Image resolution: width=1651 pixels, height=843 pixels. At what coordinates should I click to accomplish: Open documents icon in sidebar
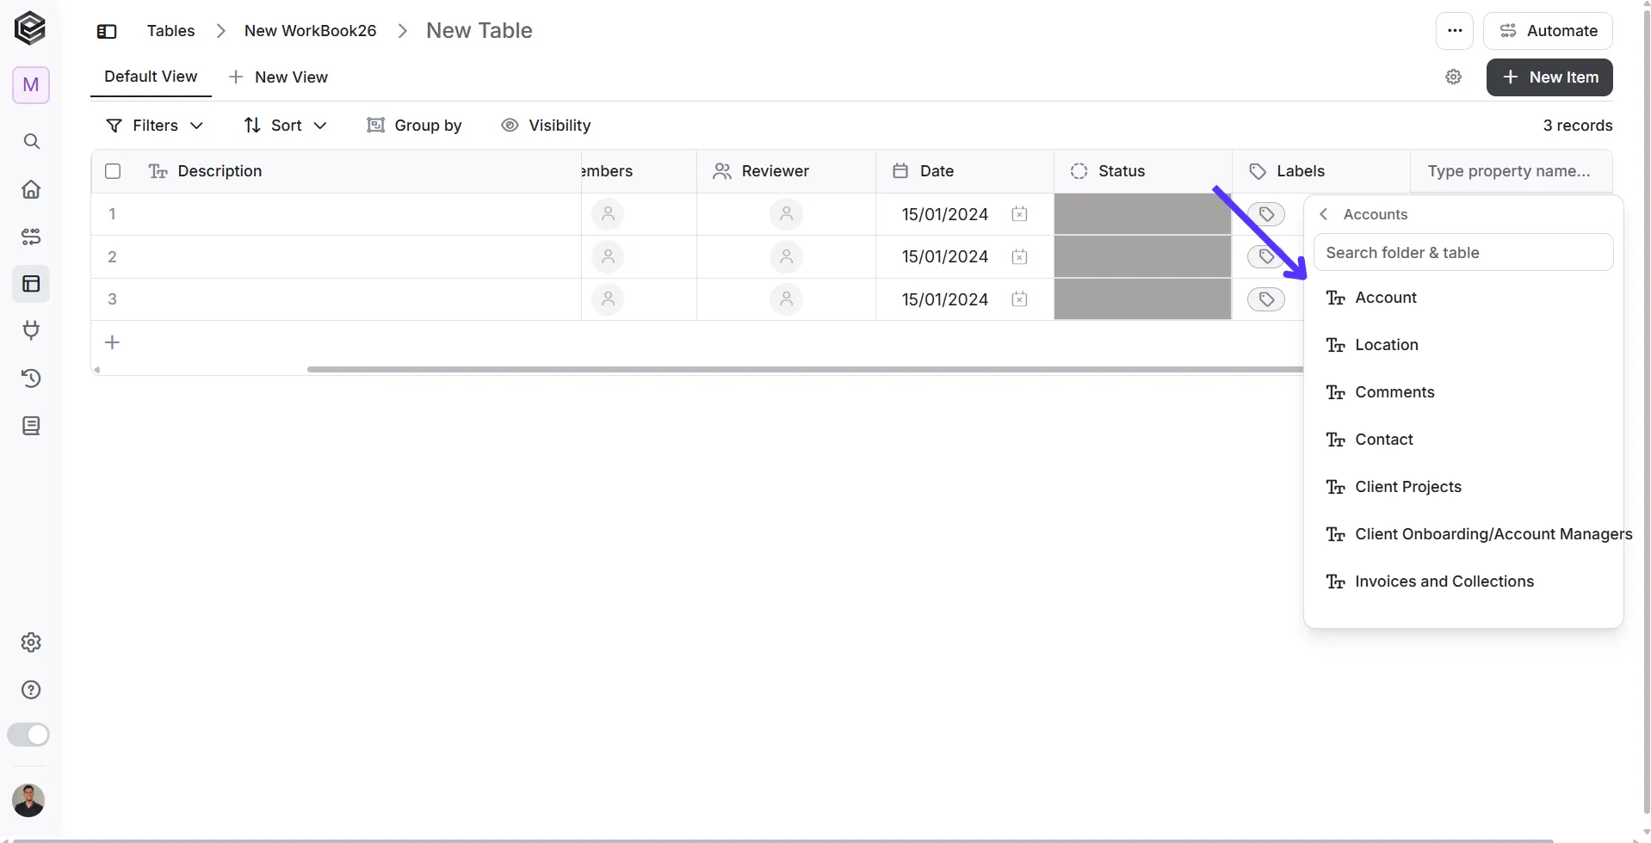point(31,426)
